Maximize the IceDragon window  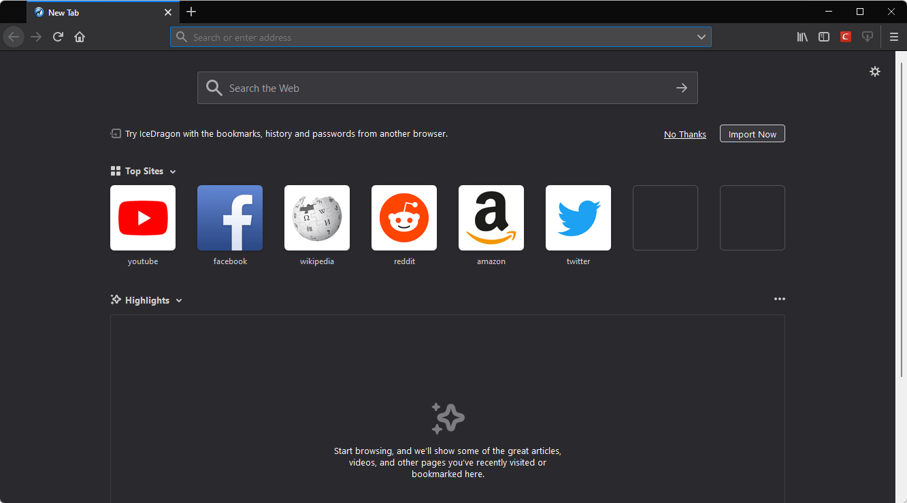coord(860,12)
